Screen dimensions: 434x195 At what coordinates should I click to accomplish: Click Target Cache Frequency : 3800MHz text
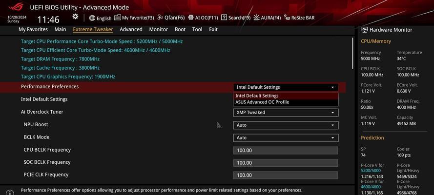pos(61,68)
